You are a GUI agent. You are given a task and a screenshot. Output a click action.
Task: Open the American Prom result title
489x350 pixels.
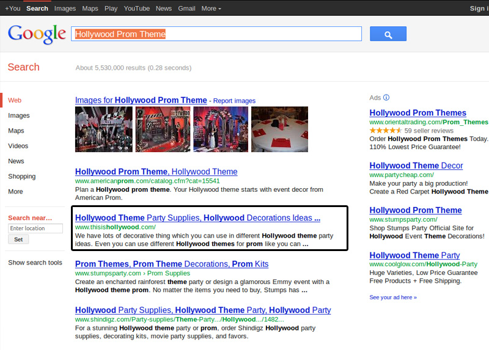156,172
